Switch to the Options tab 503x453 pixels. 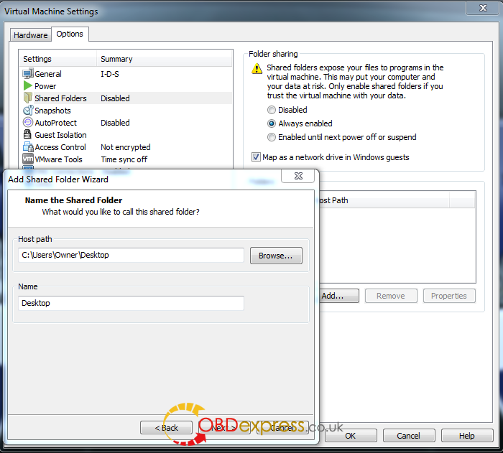point(70,34)
